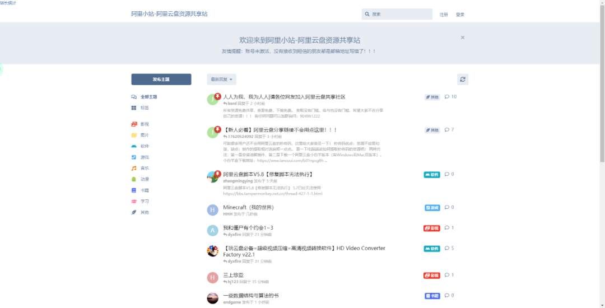Select the 全部主题 chat bubble icon
This screenshot has width=605, height=308.
pyautogui.click(x=134, y=97)
